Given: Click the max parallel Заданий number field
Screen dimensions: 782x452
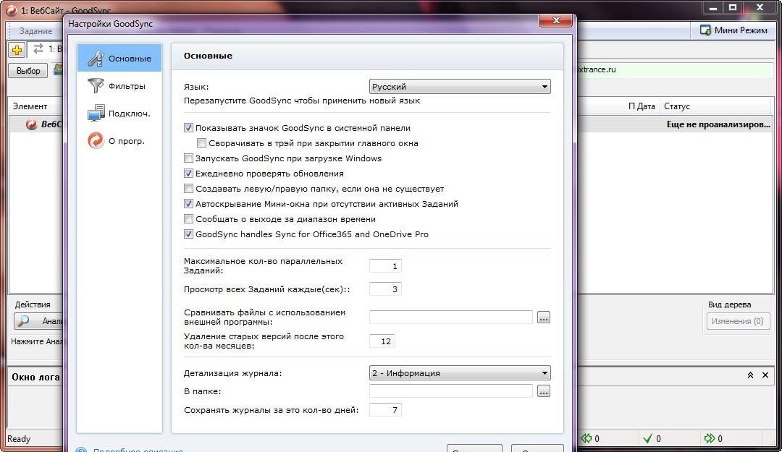Looking at the screenshot, I should 385,266.
